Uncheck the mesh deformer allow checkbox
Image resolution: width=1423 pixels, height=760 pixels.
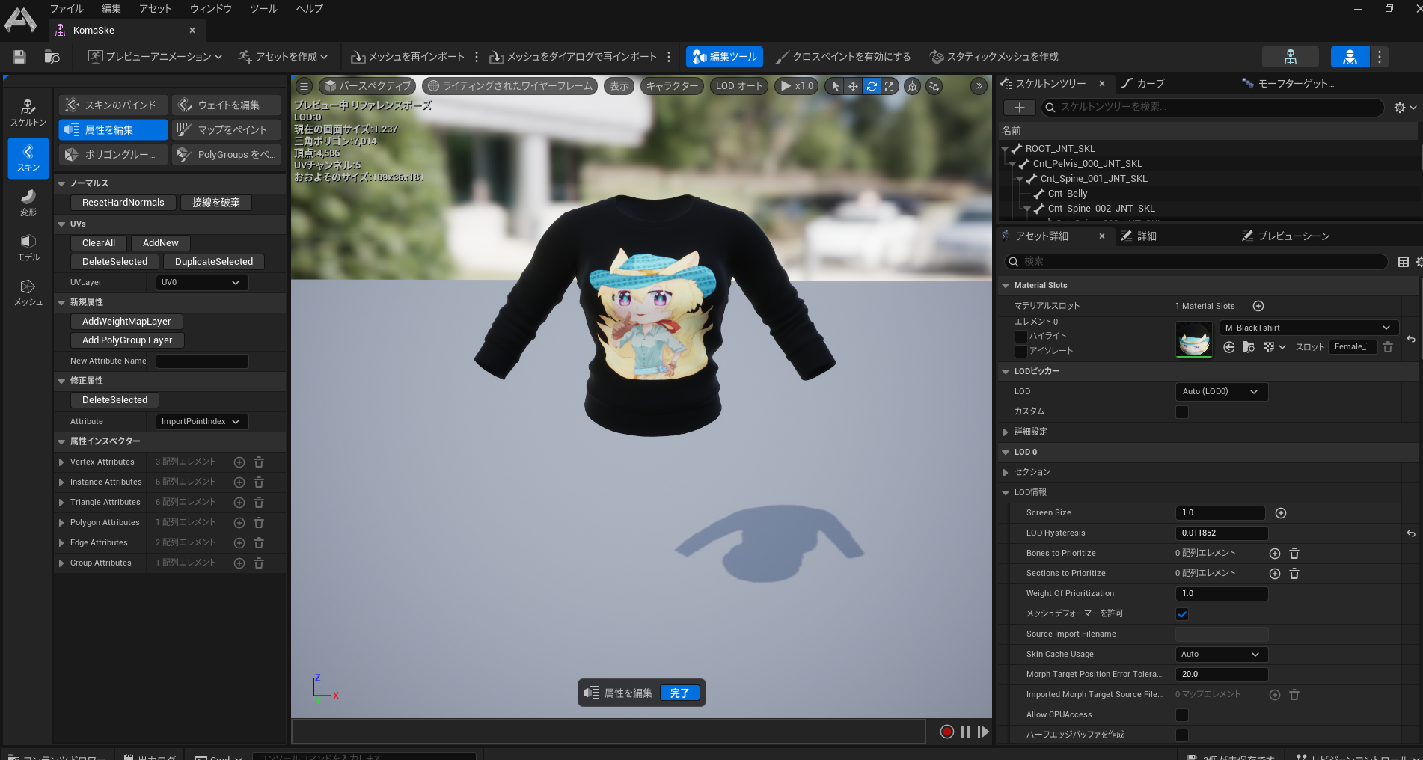1182,614
